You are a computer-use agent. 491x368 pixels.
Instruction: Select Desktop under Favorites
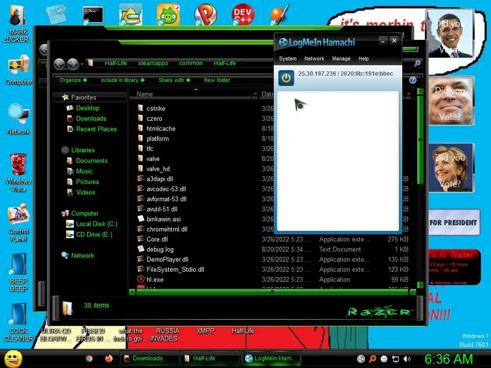(x=87, y=108)
